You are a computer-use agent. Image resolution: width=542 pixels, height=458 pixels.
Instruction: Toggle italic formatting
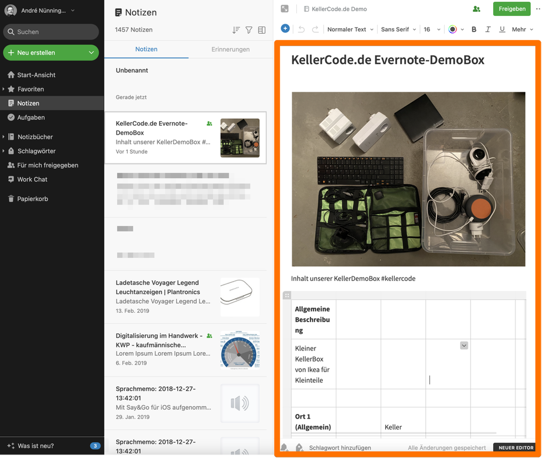coord(488,29)
